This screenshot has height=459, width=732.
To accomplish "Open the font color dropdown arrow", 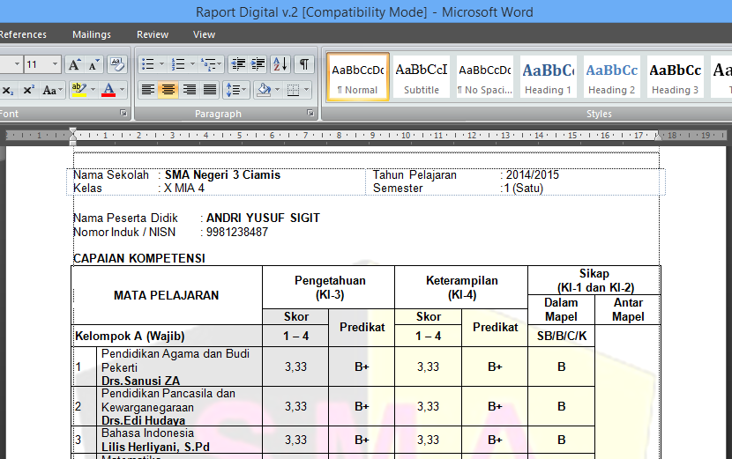I will (123, 90).
